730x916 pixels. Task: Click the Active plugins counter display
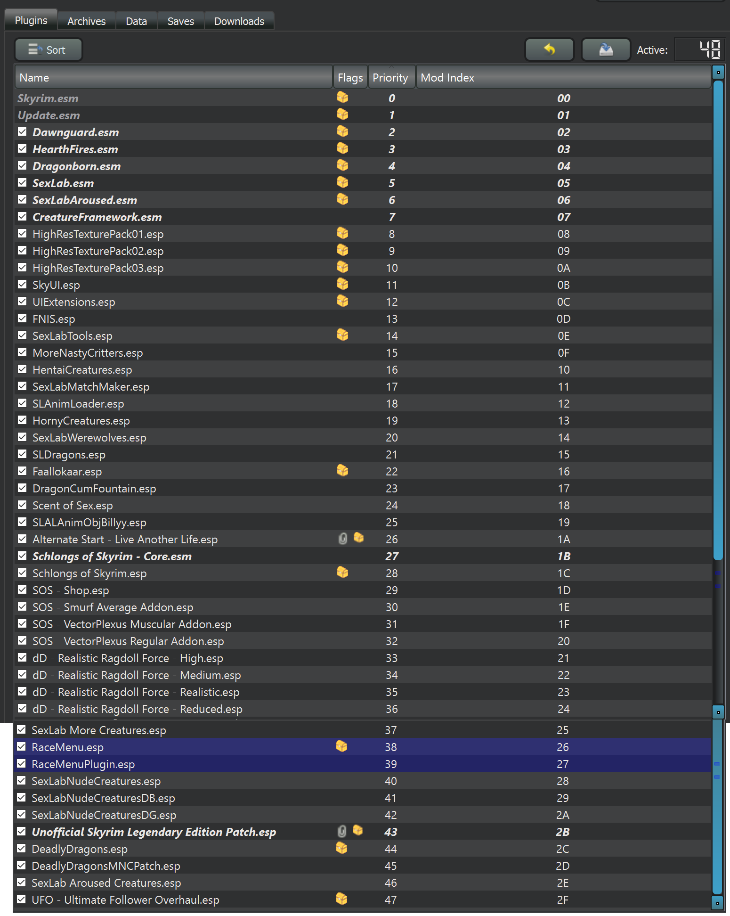(698, 49)
